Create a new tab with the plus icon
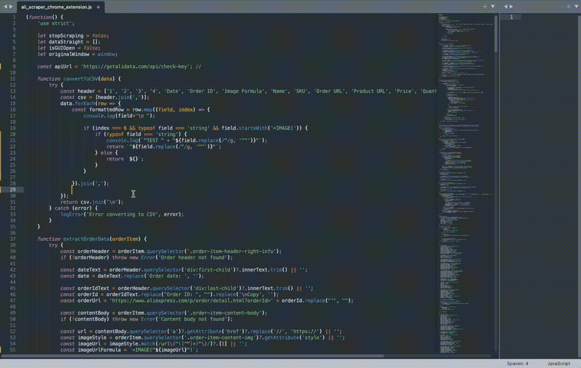This screenshot has height=368, width=581. coord(484,6)
